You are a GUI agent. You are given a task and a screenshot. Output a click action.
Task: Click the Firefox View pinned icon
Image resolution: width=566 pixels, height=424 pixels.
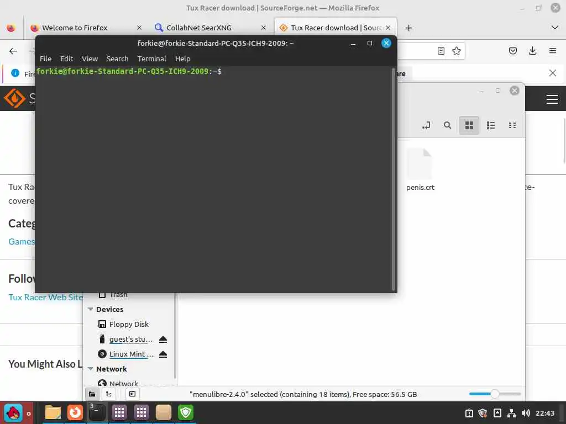(x=11, y=28)
